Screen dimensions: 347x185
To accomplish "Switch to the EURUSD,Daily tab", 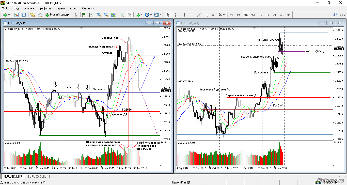I will pyautogui.click(x=37, y=176).
